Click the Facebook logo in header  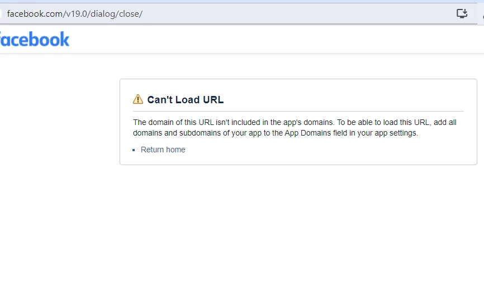[x=34, y=40]
